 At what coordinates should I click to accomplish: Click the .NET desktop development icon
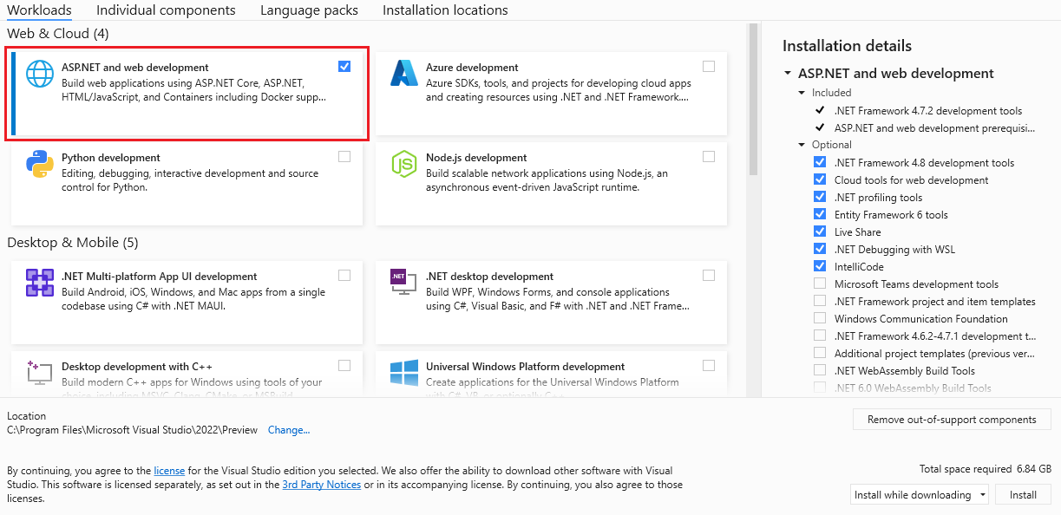404,283
